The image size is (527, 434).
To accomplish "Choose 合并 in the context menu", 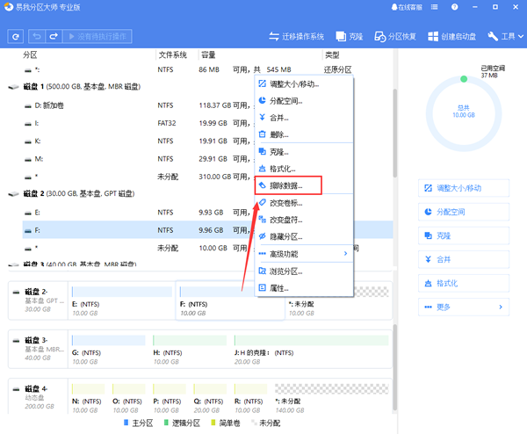I will (304, 118).
